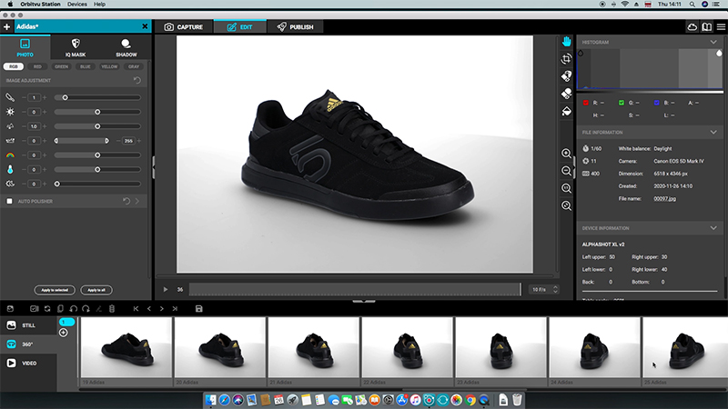Screen dimensions: 728x409
Task: Select the RED channel pill
Action: point(37,66)
